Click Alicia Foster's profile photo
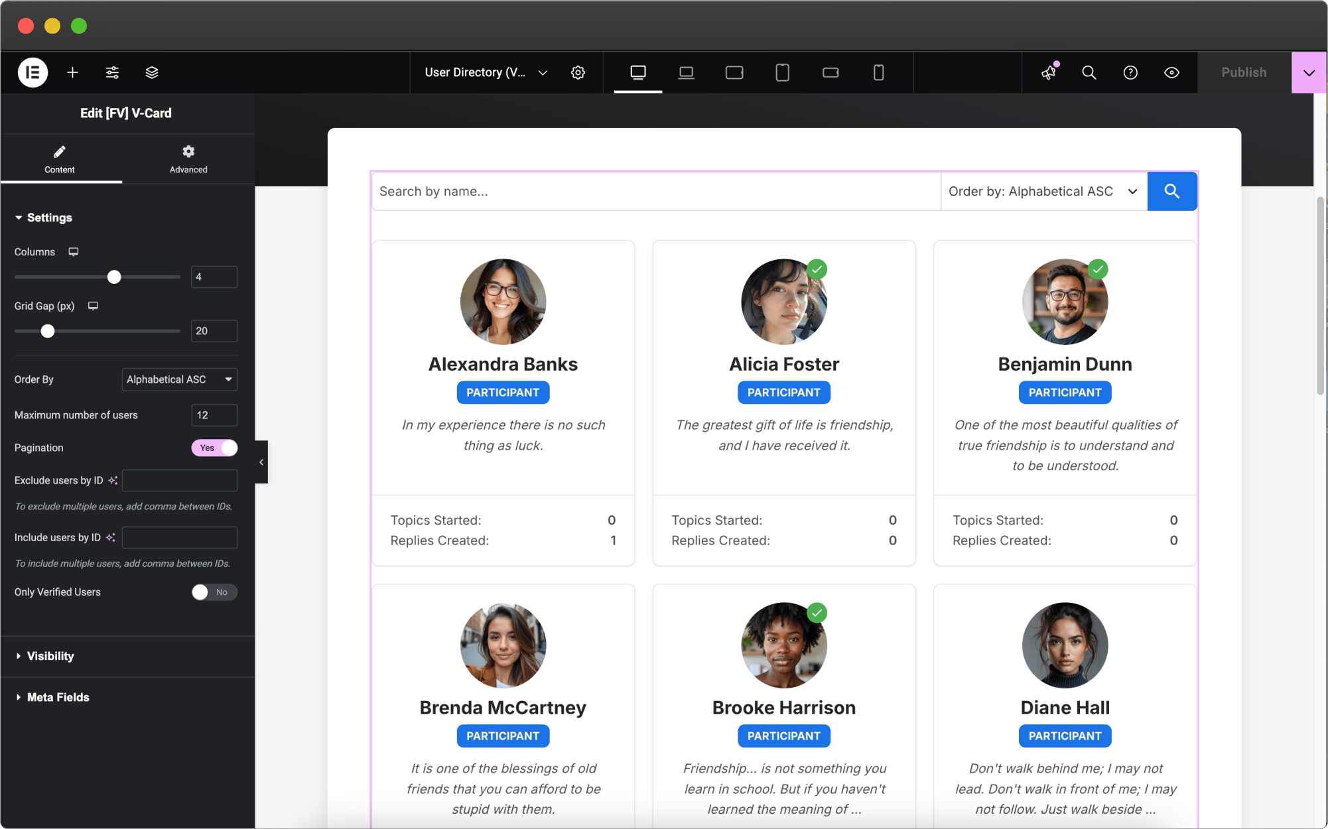The image size is (1328, 829). point(784,302)
